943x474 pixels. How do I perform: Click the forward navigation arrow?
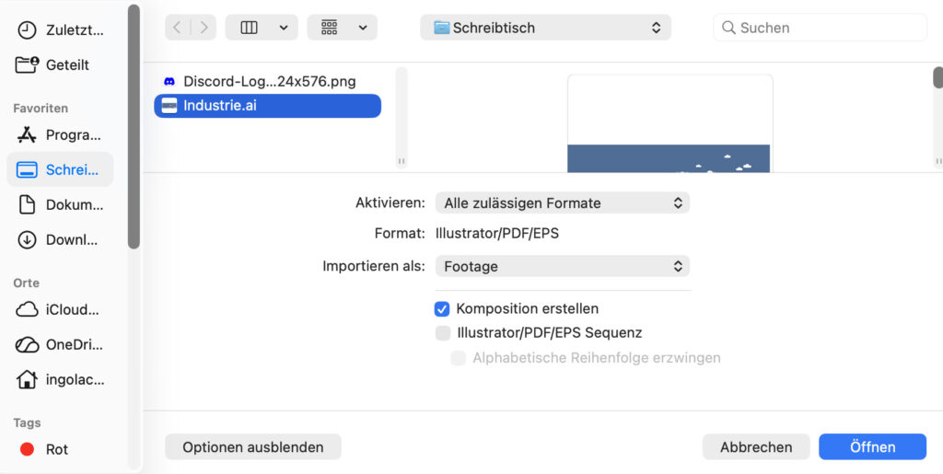pyautogui.click(x=204, y=28)
